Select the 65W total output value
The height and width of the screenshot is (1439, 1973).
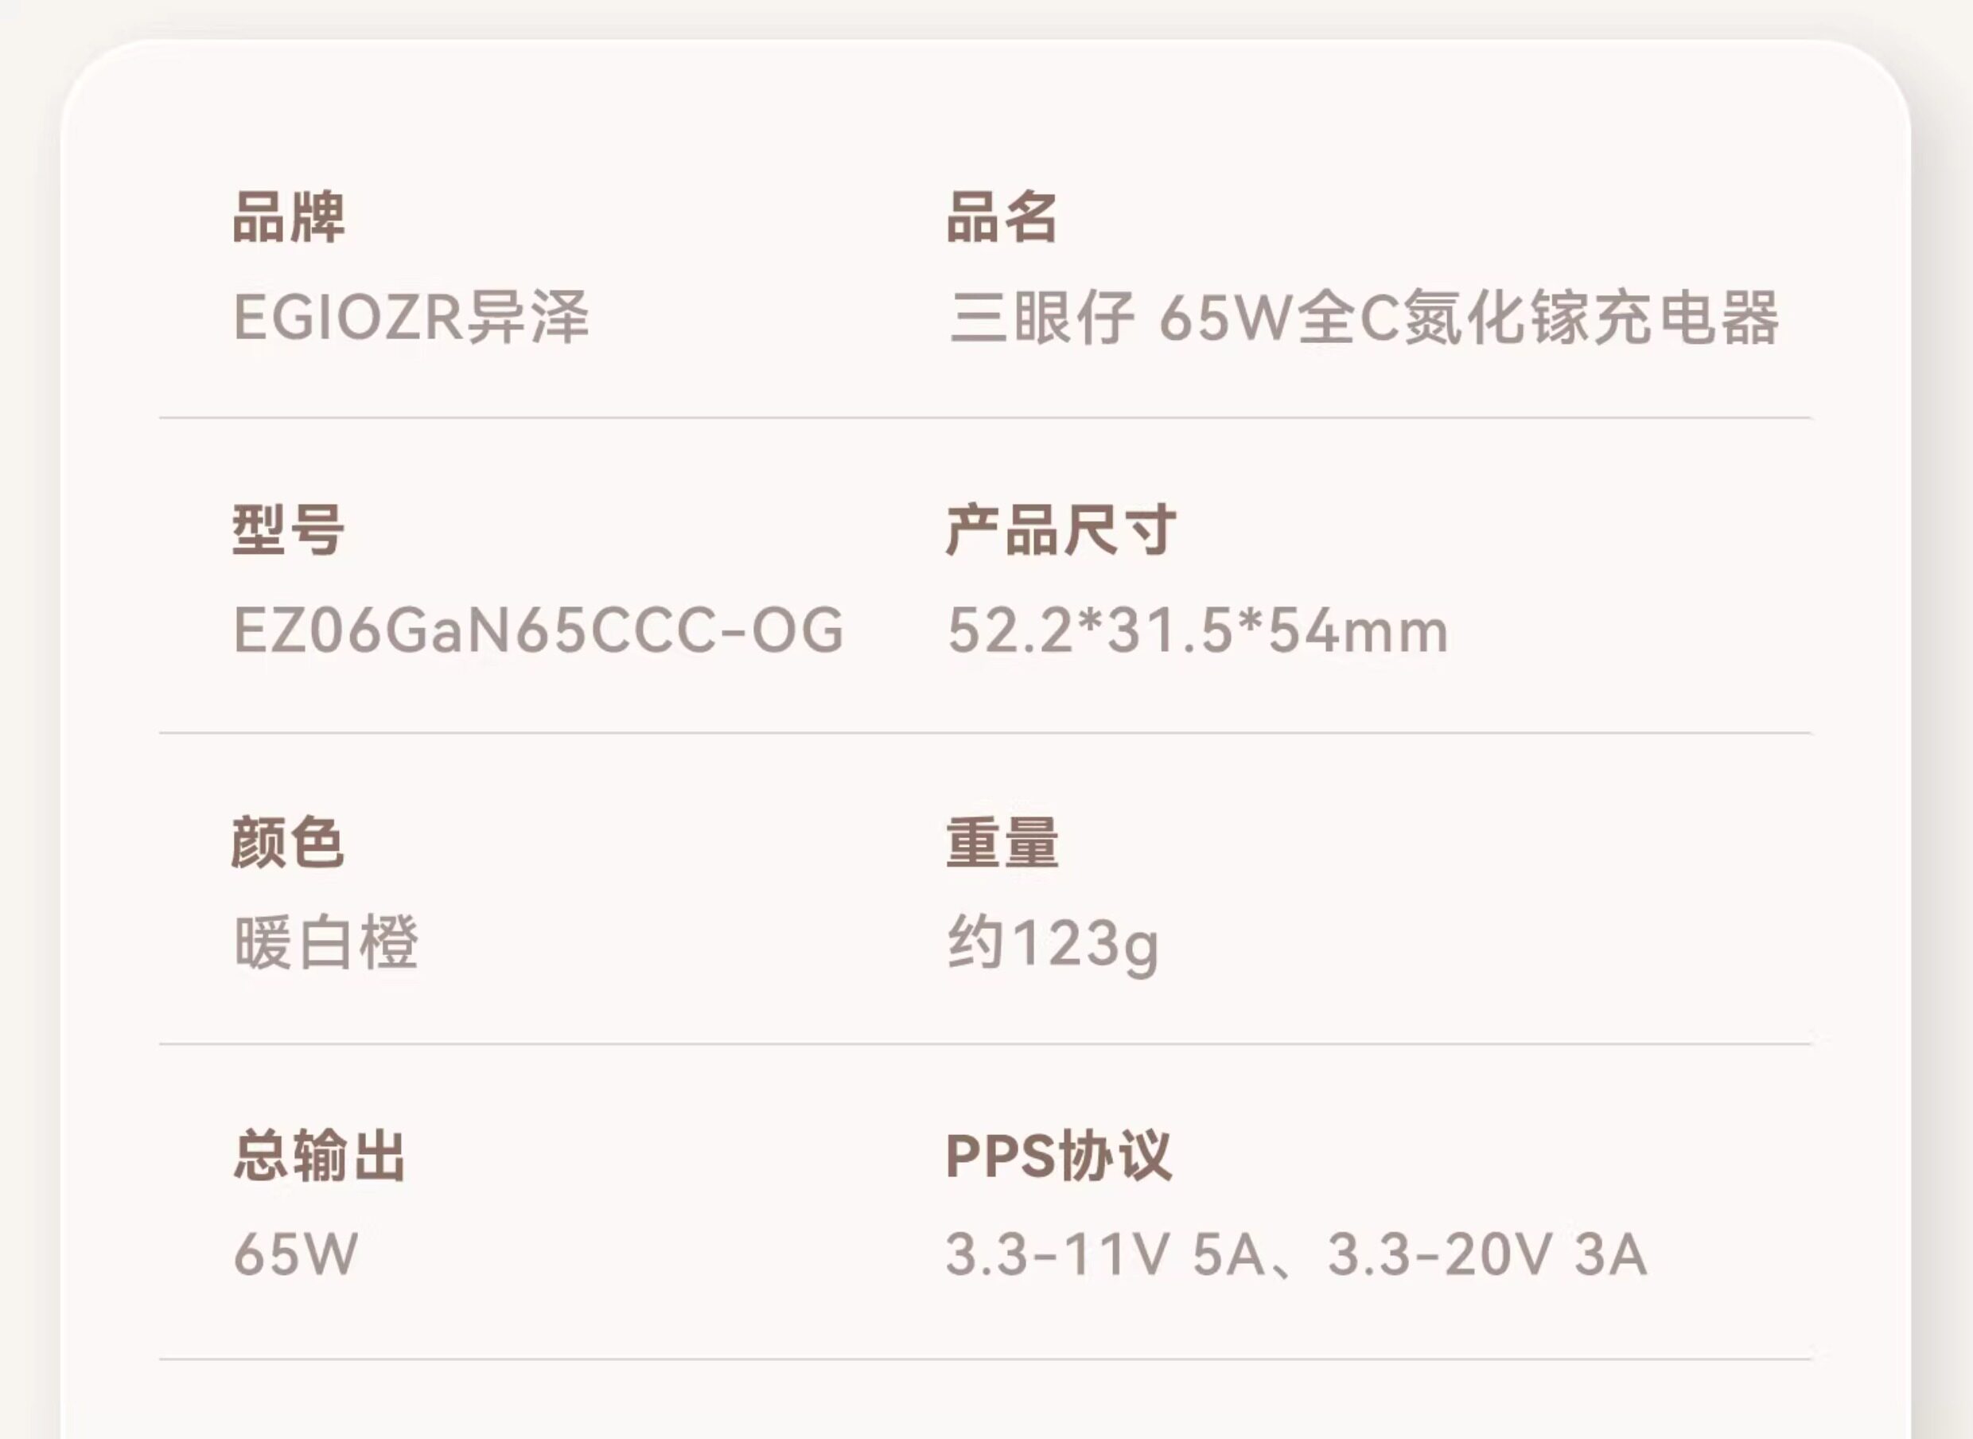[x=296, y=1254]
